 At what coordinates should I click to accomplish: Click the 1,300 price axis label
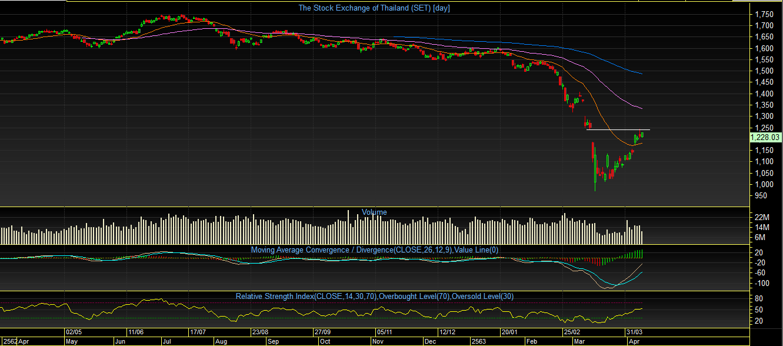[x=764, y=117]
